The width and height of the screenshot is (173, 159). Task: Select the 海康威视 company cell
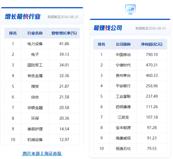pyautogui.click(x=123, y=138)
